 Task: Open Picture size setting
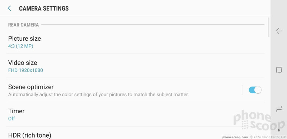point(135,42)
